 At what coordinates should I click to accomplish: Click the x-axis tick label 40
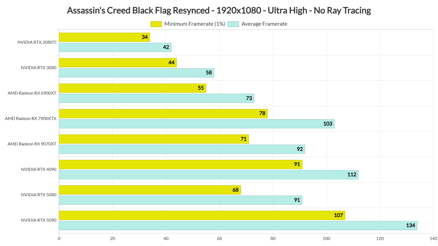[x=166, y=238]
